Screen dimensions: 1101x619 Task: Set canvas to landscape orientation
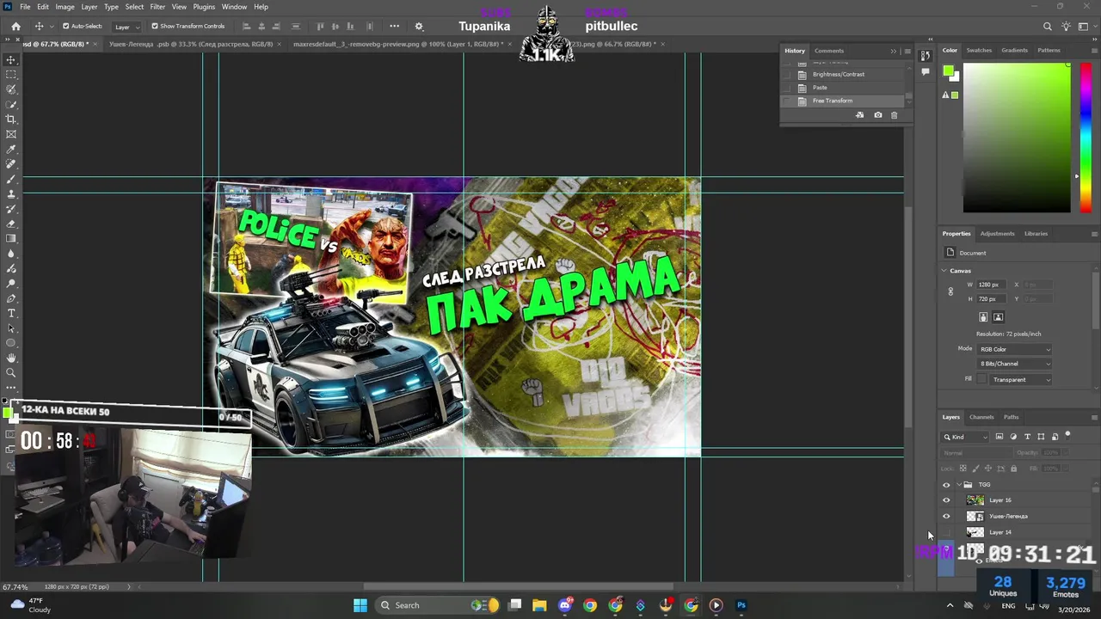[x=998, y=317]
